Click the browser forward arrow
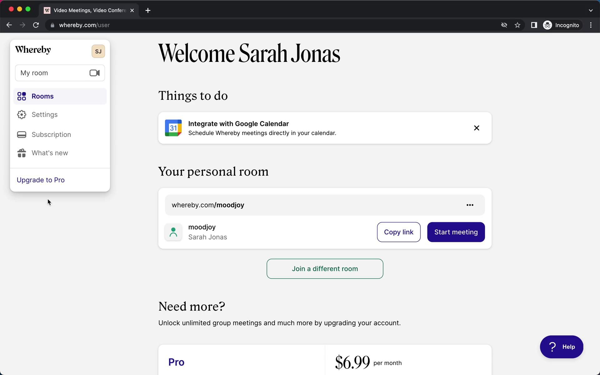This screenshot has height=375, width=600. coord(22,25)
